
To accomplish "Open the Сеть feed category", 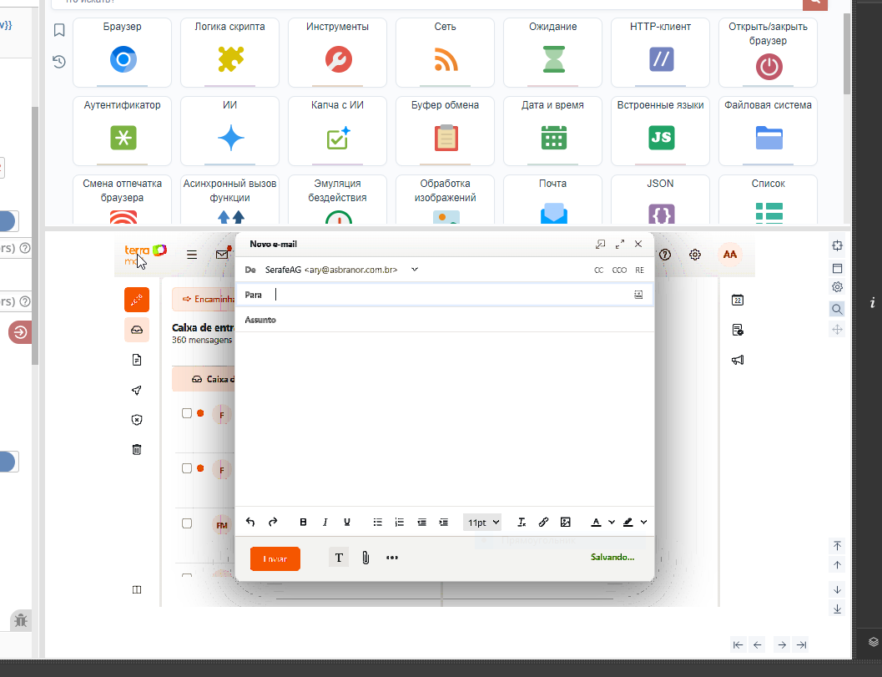I will 445,53.
